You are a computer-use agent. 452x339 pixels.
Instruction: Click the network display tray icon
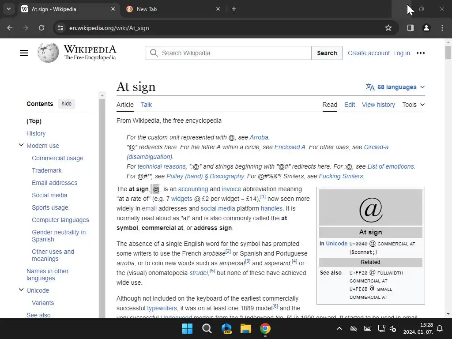coord(382,328)
